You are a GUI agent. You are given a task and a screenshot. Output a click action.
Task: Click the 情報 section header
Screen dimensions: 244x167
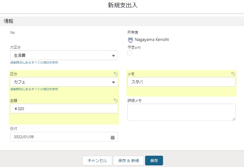pos(122,21)
